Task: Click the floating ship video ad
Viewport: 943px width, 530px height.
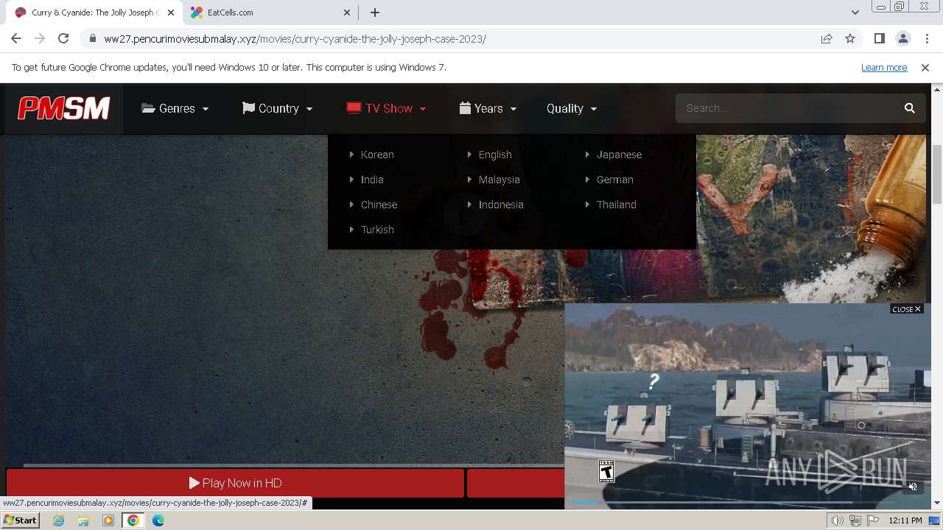Action: click(748, 405)
